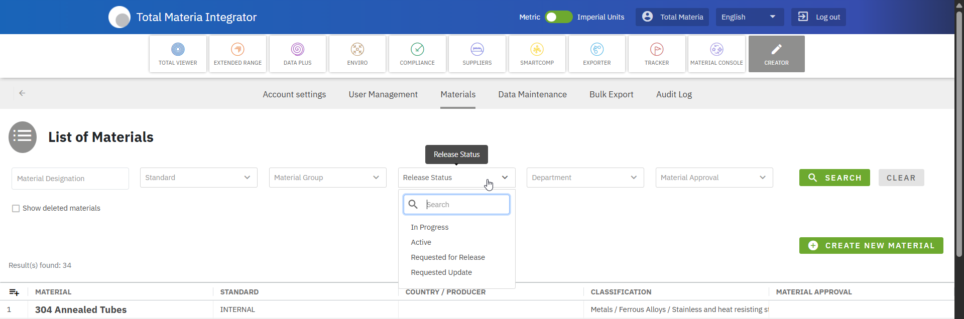This screenshot has width=964, height=319.
Task: Launch the Data Plus module
Action: [297, 54]
